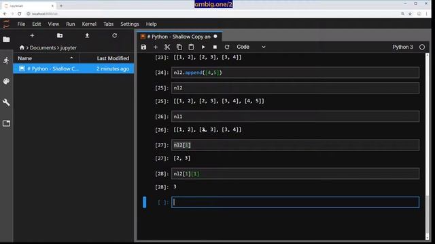
Task: Copy the selected cell
Action: tap(179, 47)
